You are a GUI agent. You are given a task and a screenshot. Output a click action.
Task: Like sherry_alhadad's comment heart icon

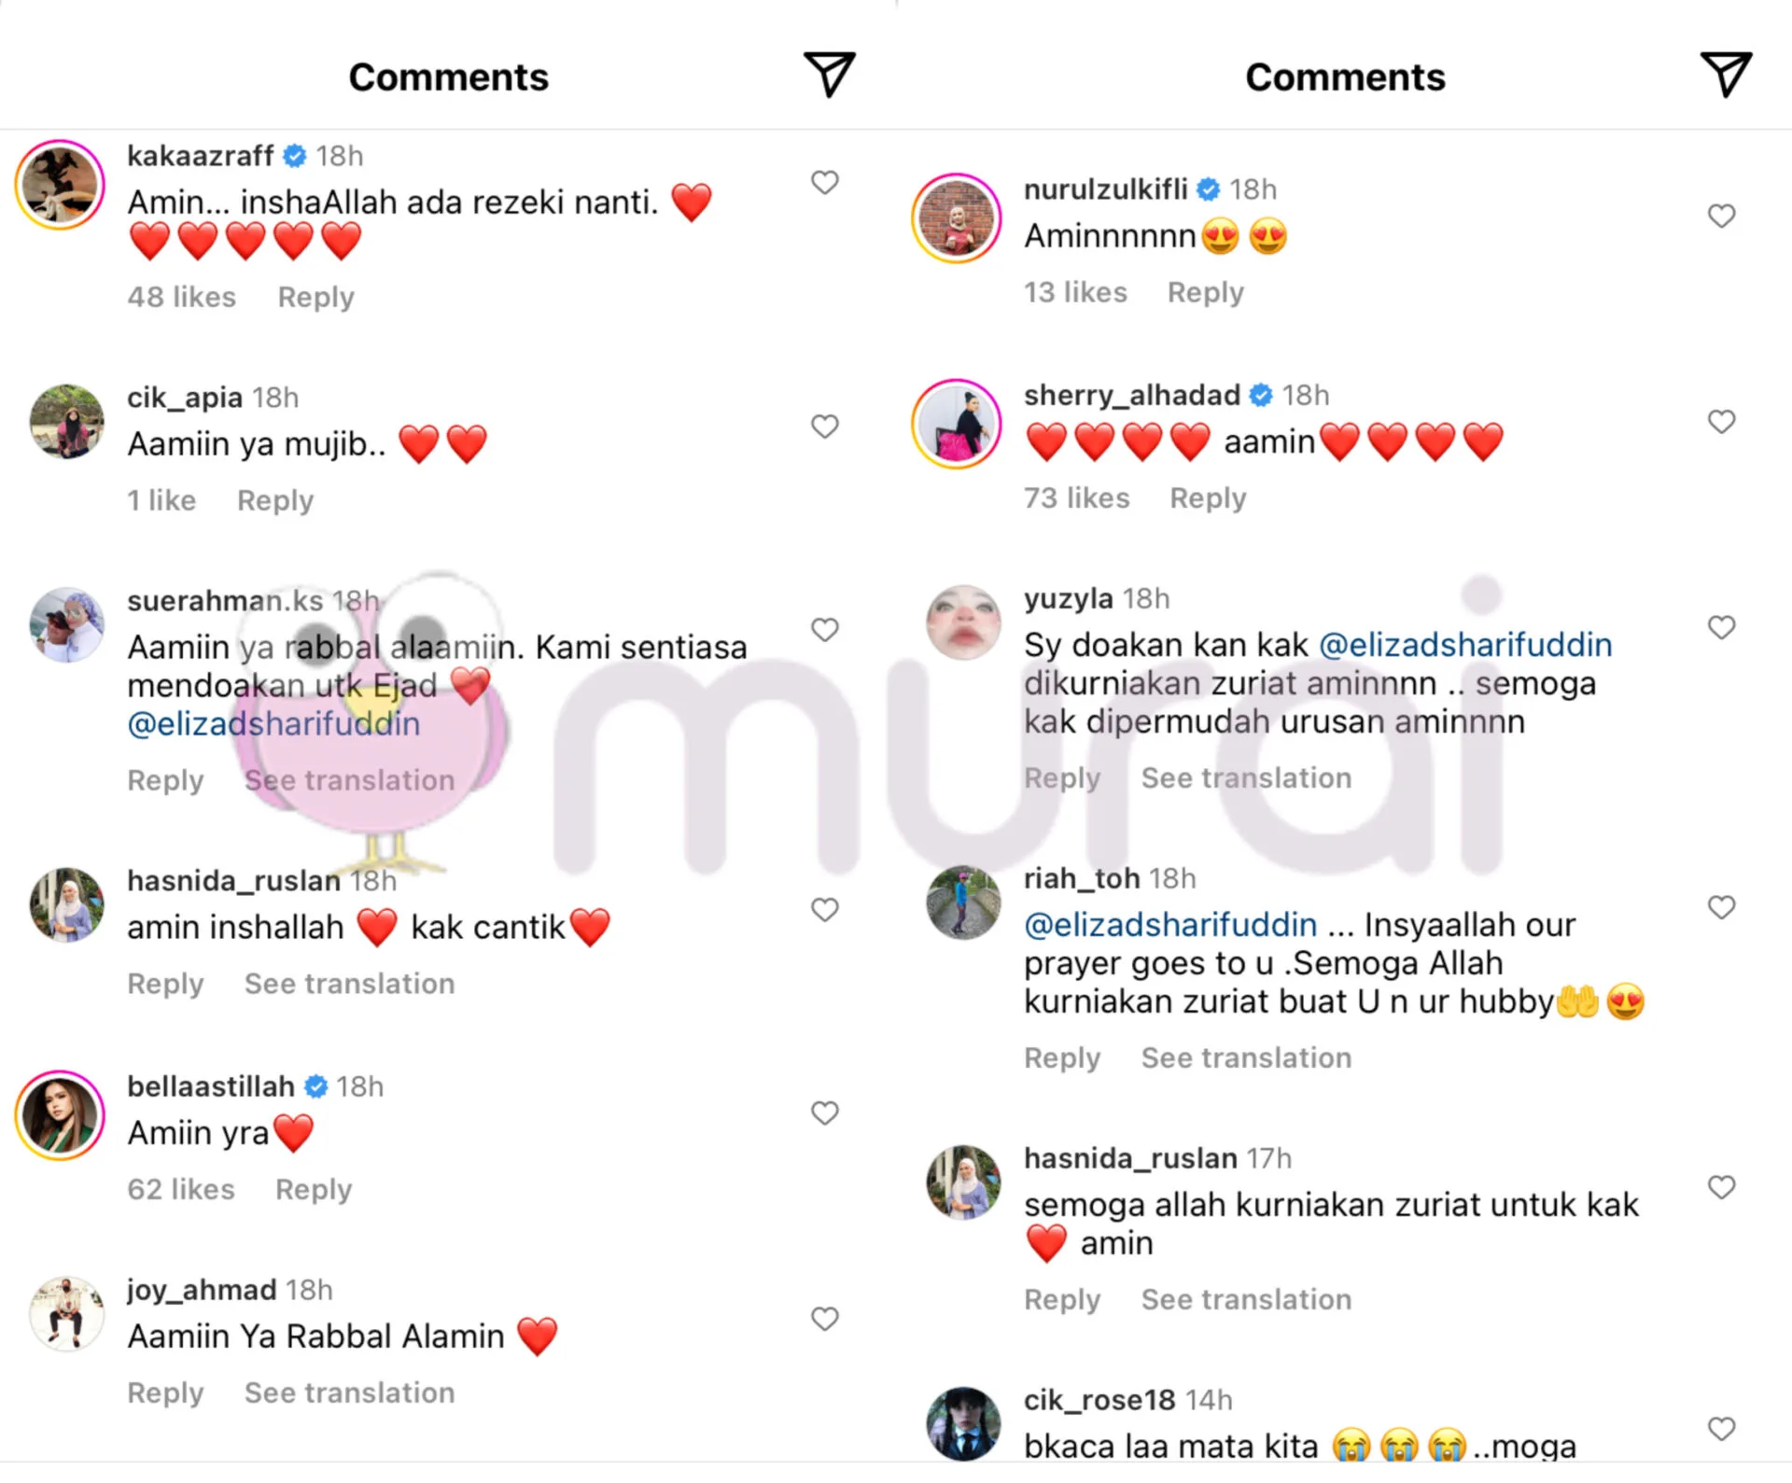click(1721, 422)
